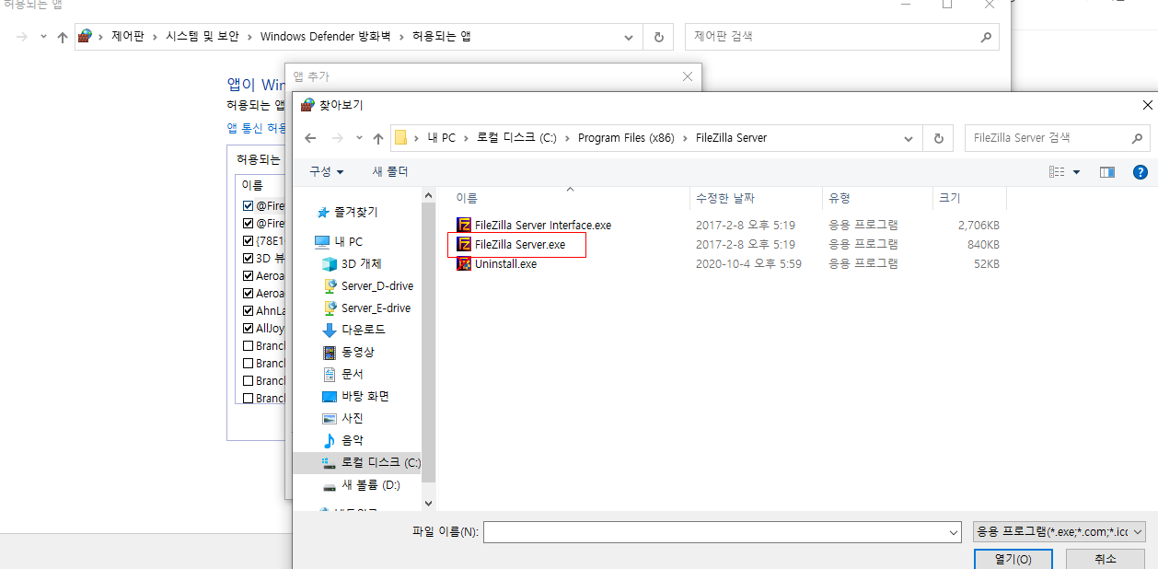Uncheck the first @Fire allowed app checkbox
This screenshot has height=569, width=1158.
coord(248,205)
